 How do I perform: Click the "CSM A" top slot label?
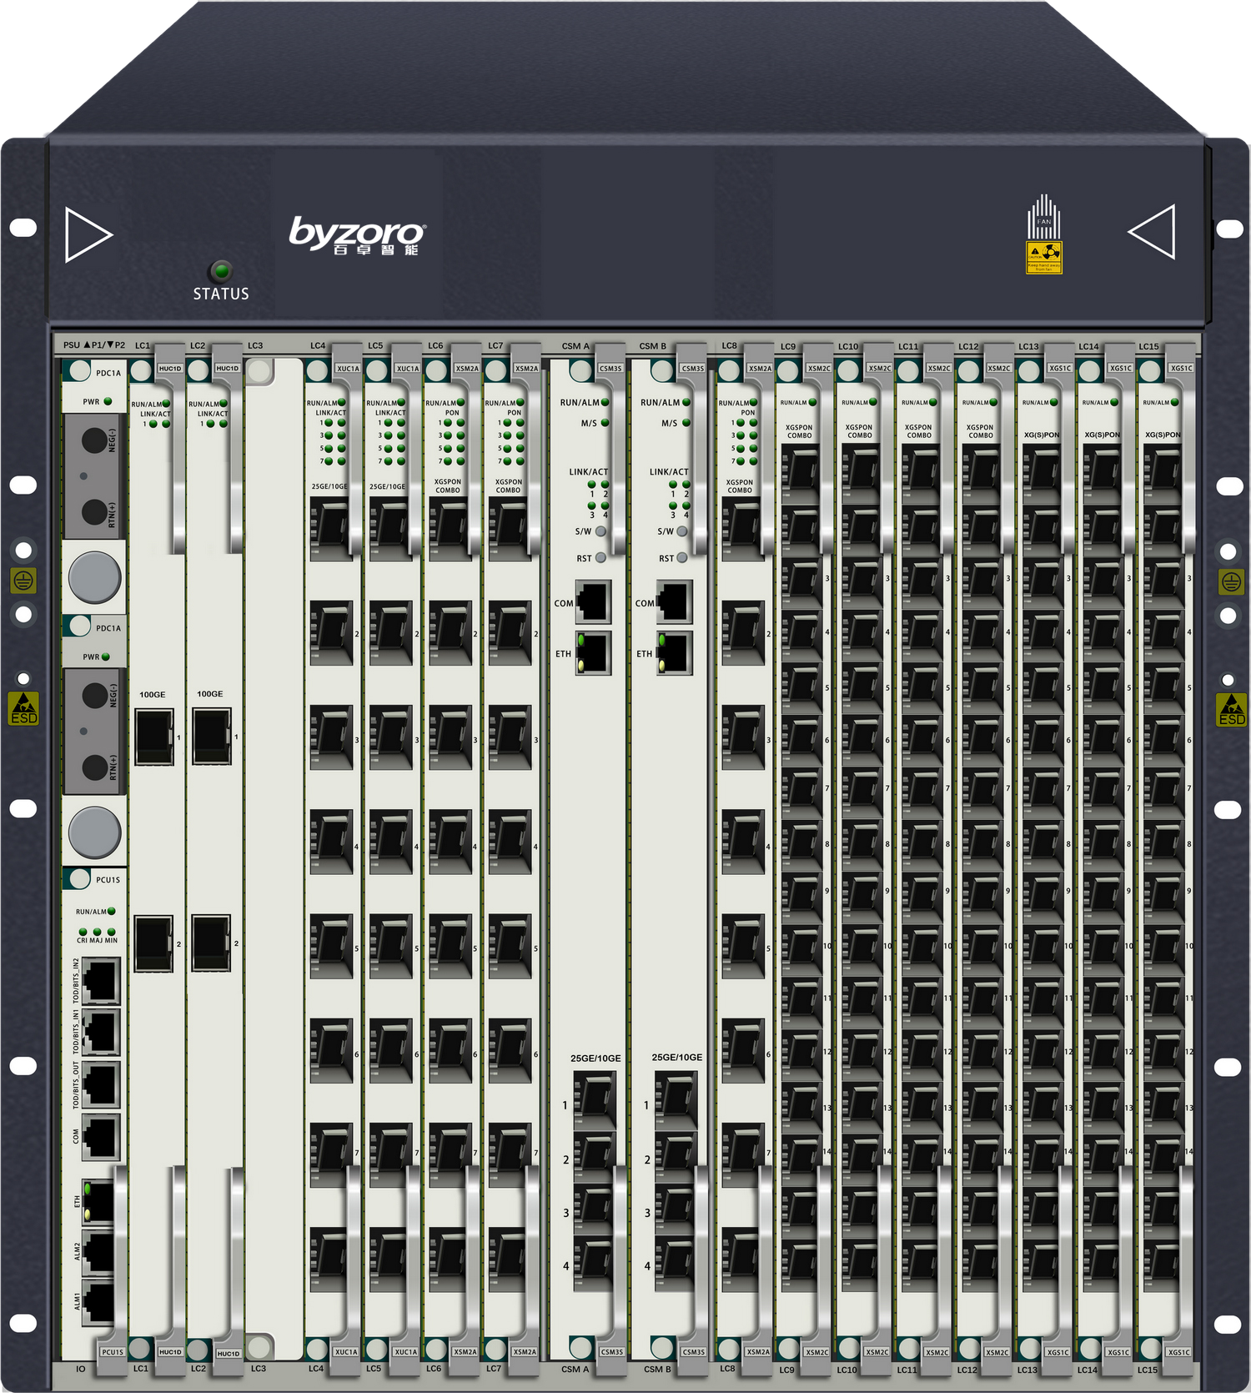pos(575,345)
